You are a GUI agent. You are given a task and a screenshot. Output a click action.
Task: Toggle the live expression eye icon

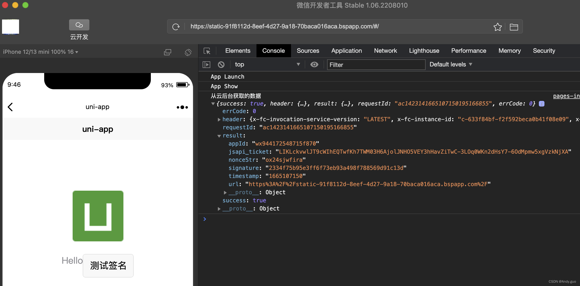[314, 65]
